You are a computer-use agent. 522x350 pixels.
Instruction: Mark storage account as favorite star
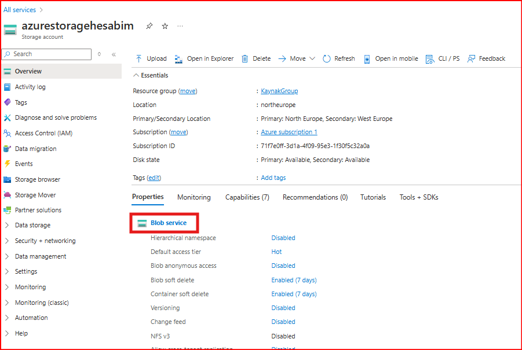coord(165,26)
